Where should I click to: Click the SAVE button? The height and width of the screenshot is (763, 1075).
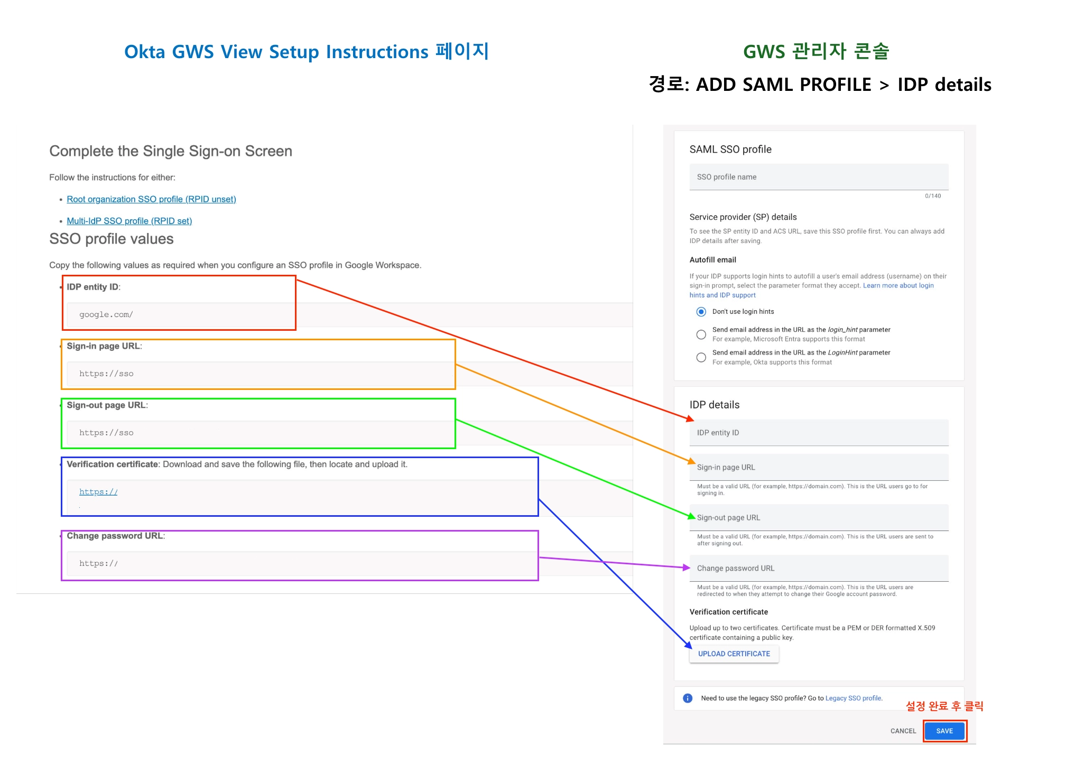coord(944,731)
